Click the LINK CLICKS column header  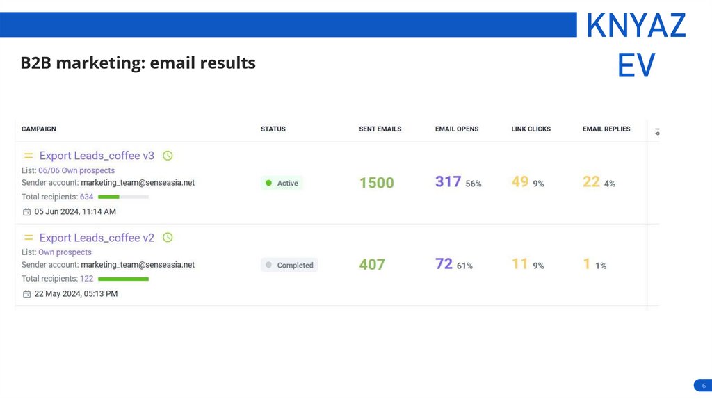[x=531, y=129]
